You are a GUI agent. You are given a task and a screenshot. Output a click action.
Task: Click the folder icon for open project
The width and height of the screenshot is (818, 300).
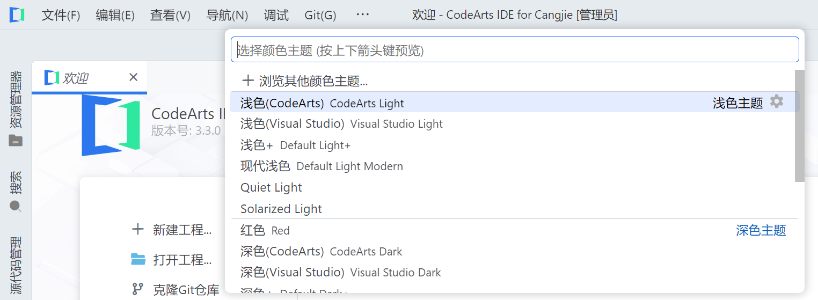(x=138, y=260)
